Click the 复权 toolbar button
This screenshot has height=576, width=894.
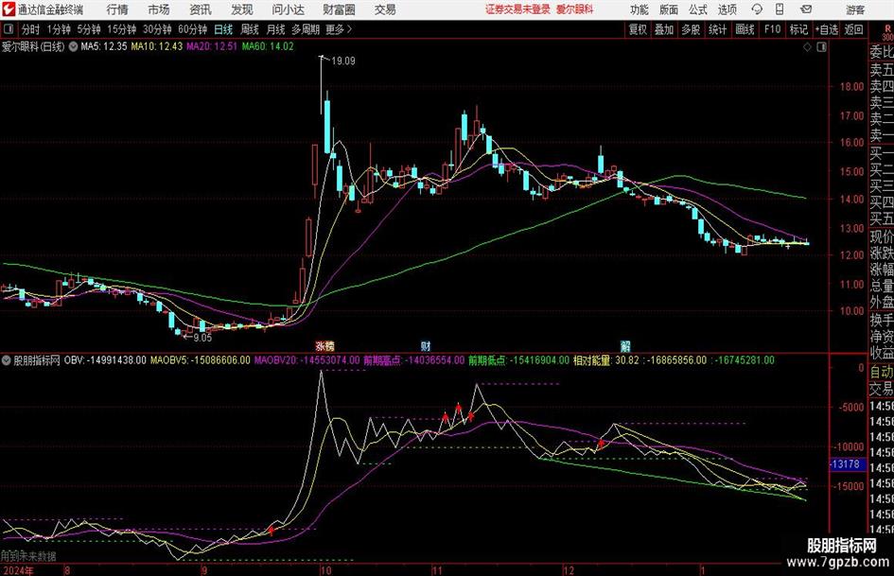pyautogui.click(x=638, y=29)
